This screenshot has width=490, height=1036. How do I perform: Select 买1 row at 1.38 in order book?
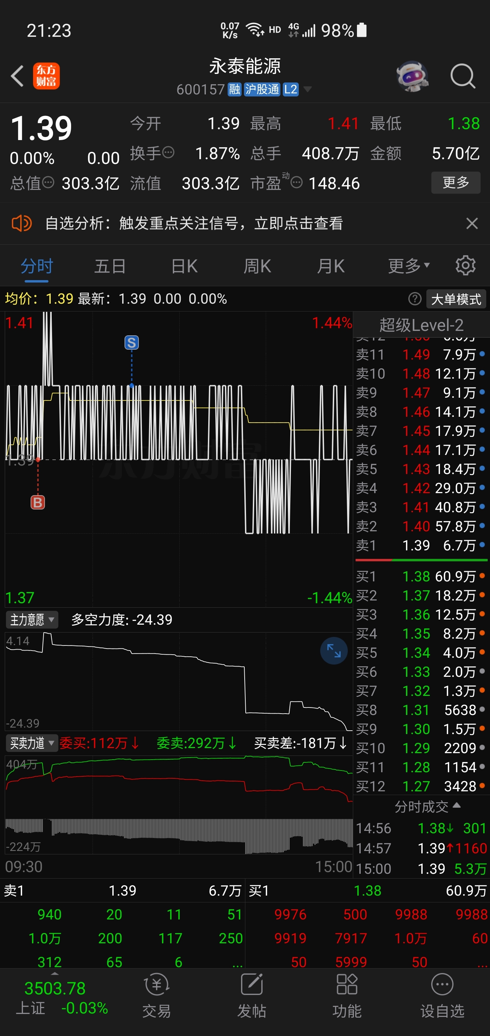[421, 576]
